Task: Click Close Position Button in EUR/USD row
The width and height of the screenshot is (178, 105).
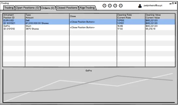Action: [82, 22]
